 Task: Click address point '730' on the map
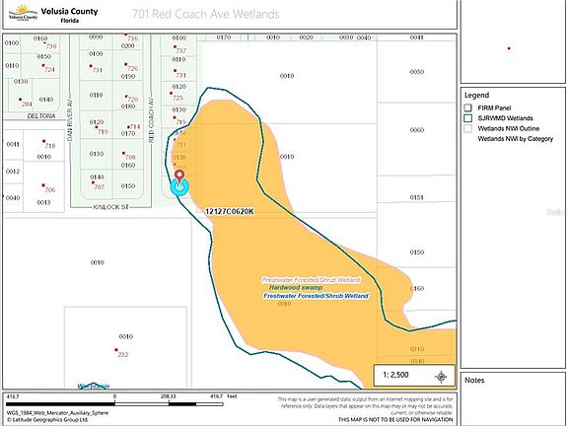pos(51,46)
